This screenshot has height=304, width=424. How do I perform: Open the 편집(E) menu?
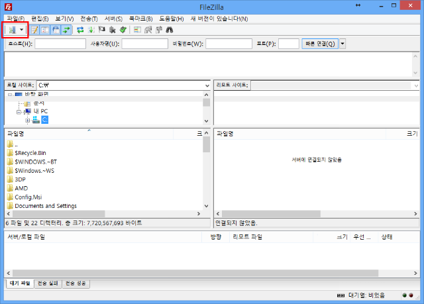tap(40, 19)
